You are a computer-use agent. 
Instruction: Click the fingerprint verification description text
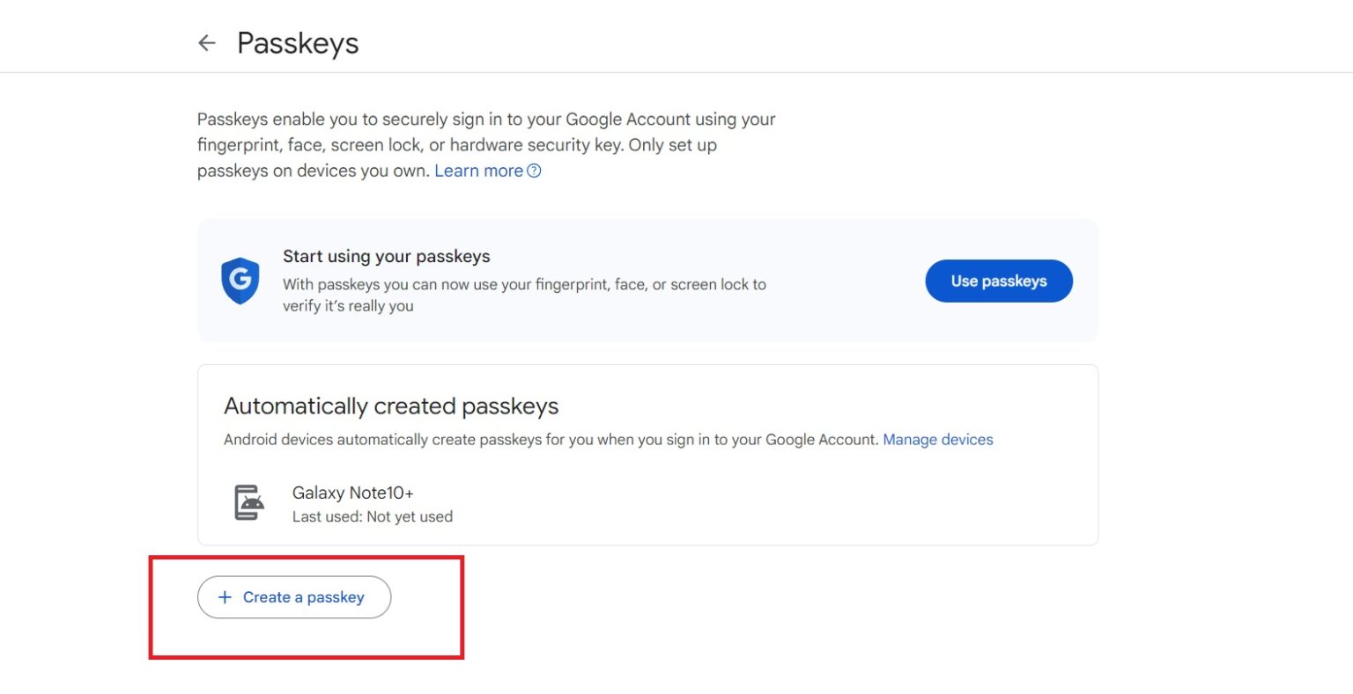[524, 295]
